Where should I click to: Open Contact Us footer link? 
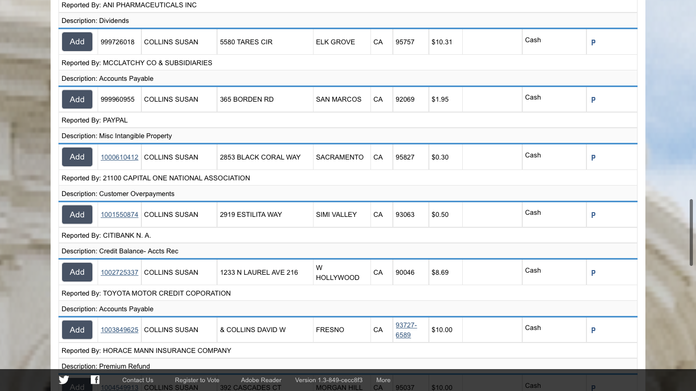tap(138, 380)
